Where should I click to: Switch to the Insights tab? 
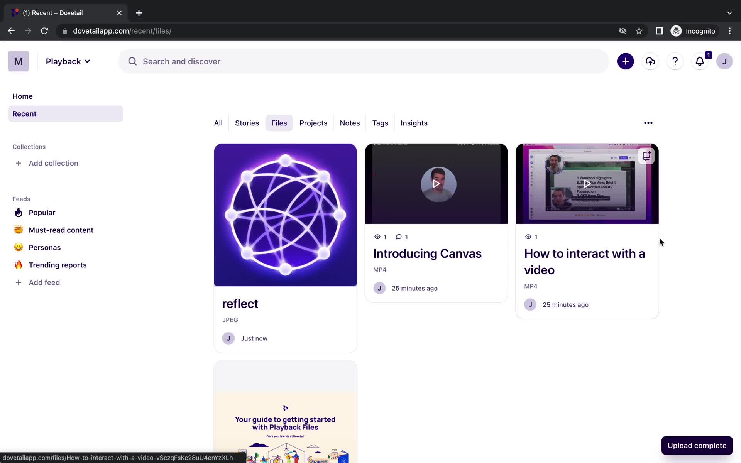[x=414, y=123]
